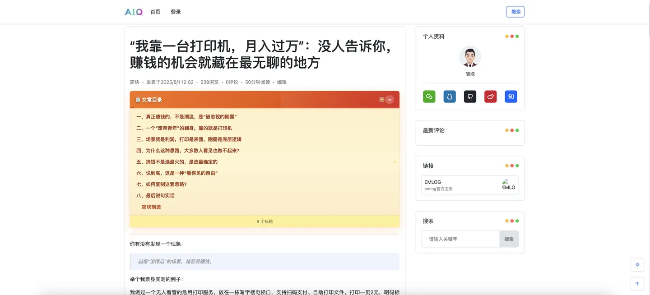650x295 pixels.
Task: Click the 链接 widget heading
Action: click(x=428, y=166)
